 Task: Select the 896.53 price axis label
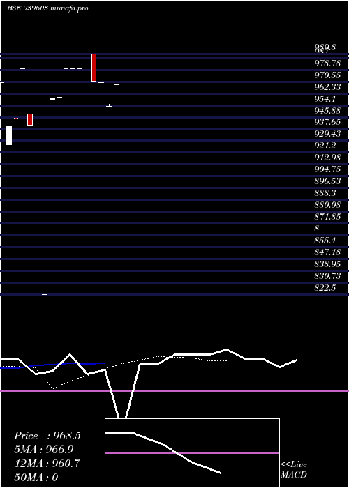point(327,181)
